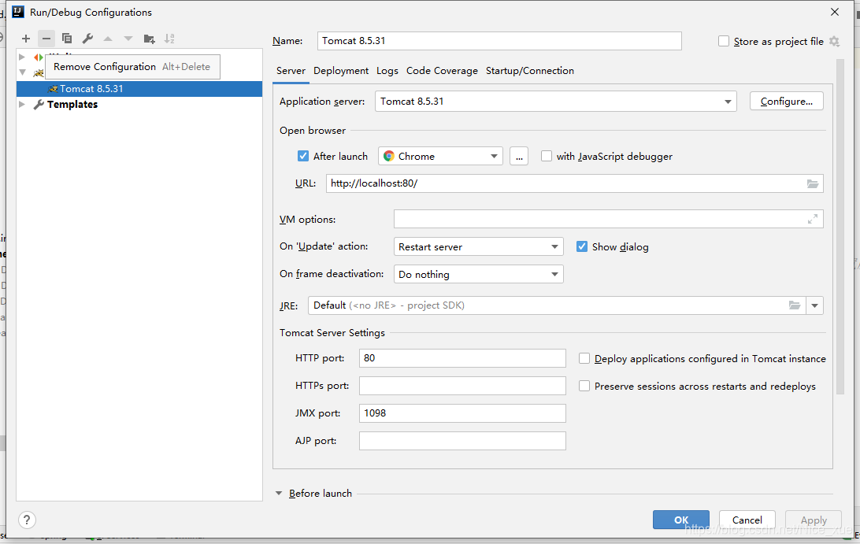Switch to the Deployment tab
860x544 pixels.
(x=341, y=71)
